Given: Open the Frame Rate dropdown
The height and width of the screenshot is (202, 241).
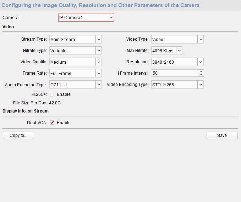Looking at the screenshot, I should point(99,73).
